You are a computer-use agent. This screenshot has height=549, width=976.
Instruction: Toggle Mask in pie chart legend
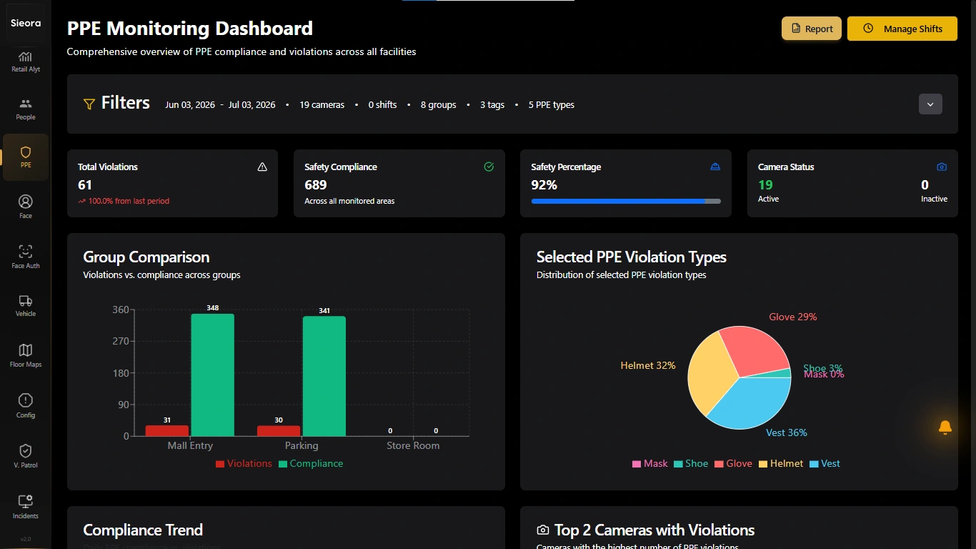[650, 463]
